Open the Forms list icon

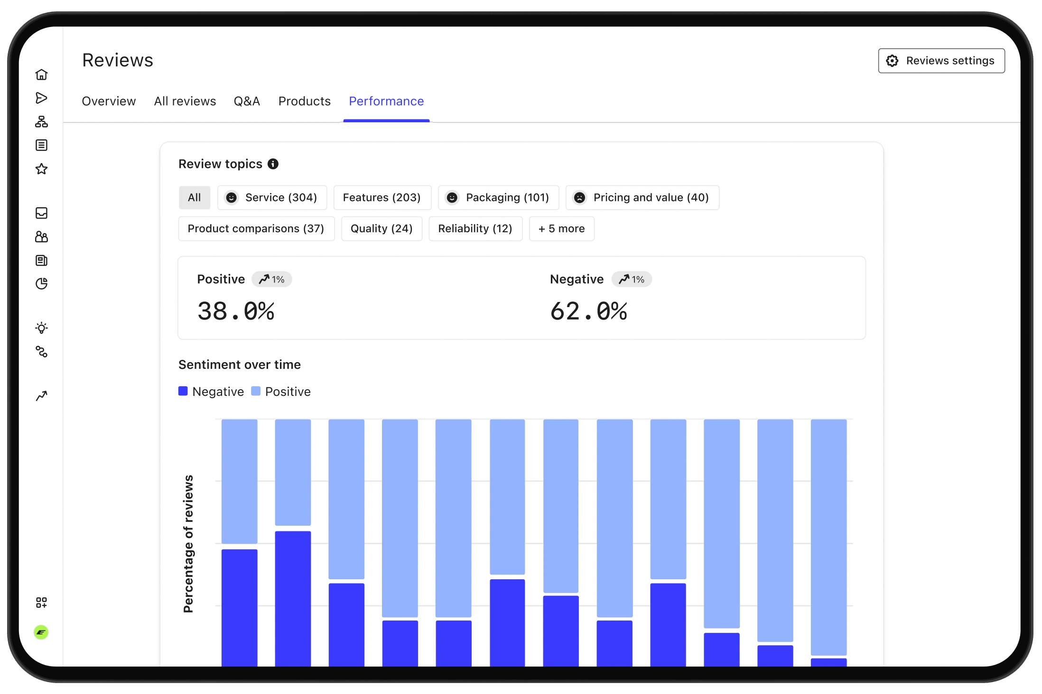pos(41,145)
